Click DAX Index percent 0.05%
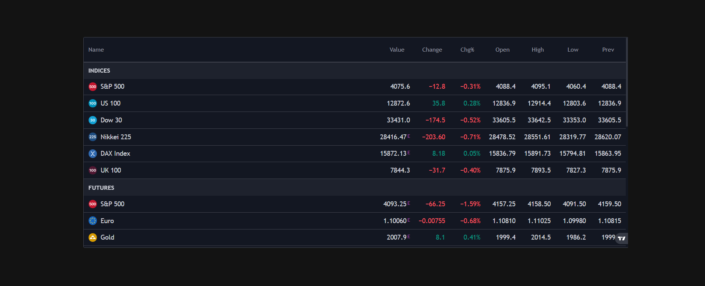 pos(472,153)
